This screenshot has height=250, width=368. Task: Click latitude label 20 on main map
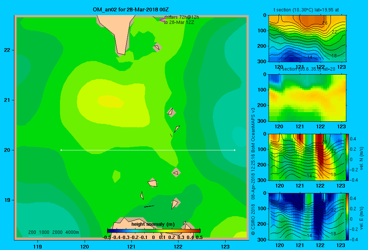click(7, 150)
